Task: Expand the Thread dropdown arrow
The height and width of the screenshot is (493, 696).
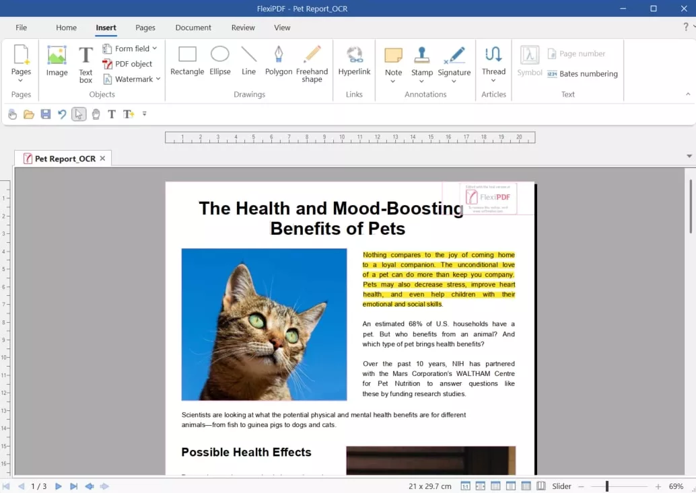Action: 493,80
